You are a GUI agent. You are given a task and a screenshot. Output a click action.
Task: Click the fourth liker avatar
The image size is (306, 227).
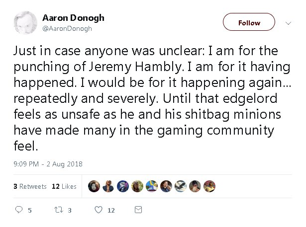(137, 186)
